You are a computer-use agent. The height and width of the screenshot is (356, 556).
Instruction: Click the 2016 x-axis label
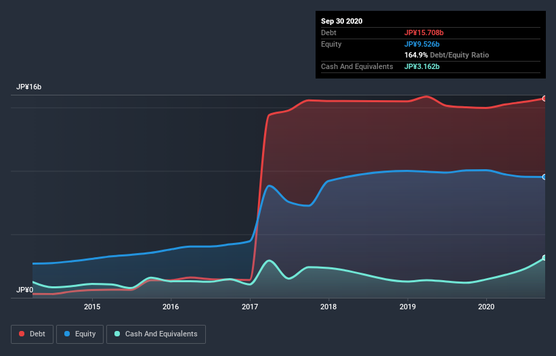pyautogui.click(x=171, y=307)
